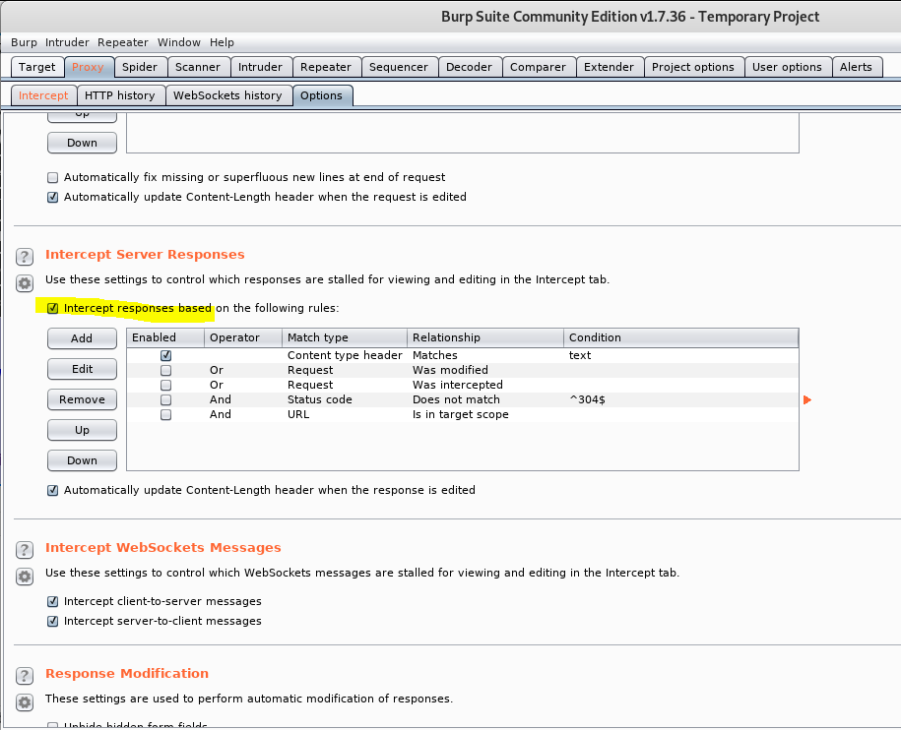Screen dimensions: 901x730
Task: Open gear options for Intercept WebSockets Messages
Action: [25, 577]
